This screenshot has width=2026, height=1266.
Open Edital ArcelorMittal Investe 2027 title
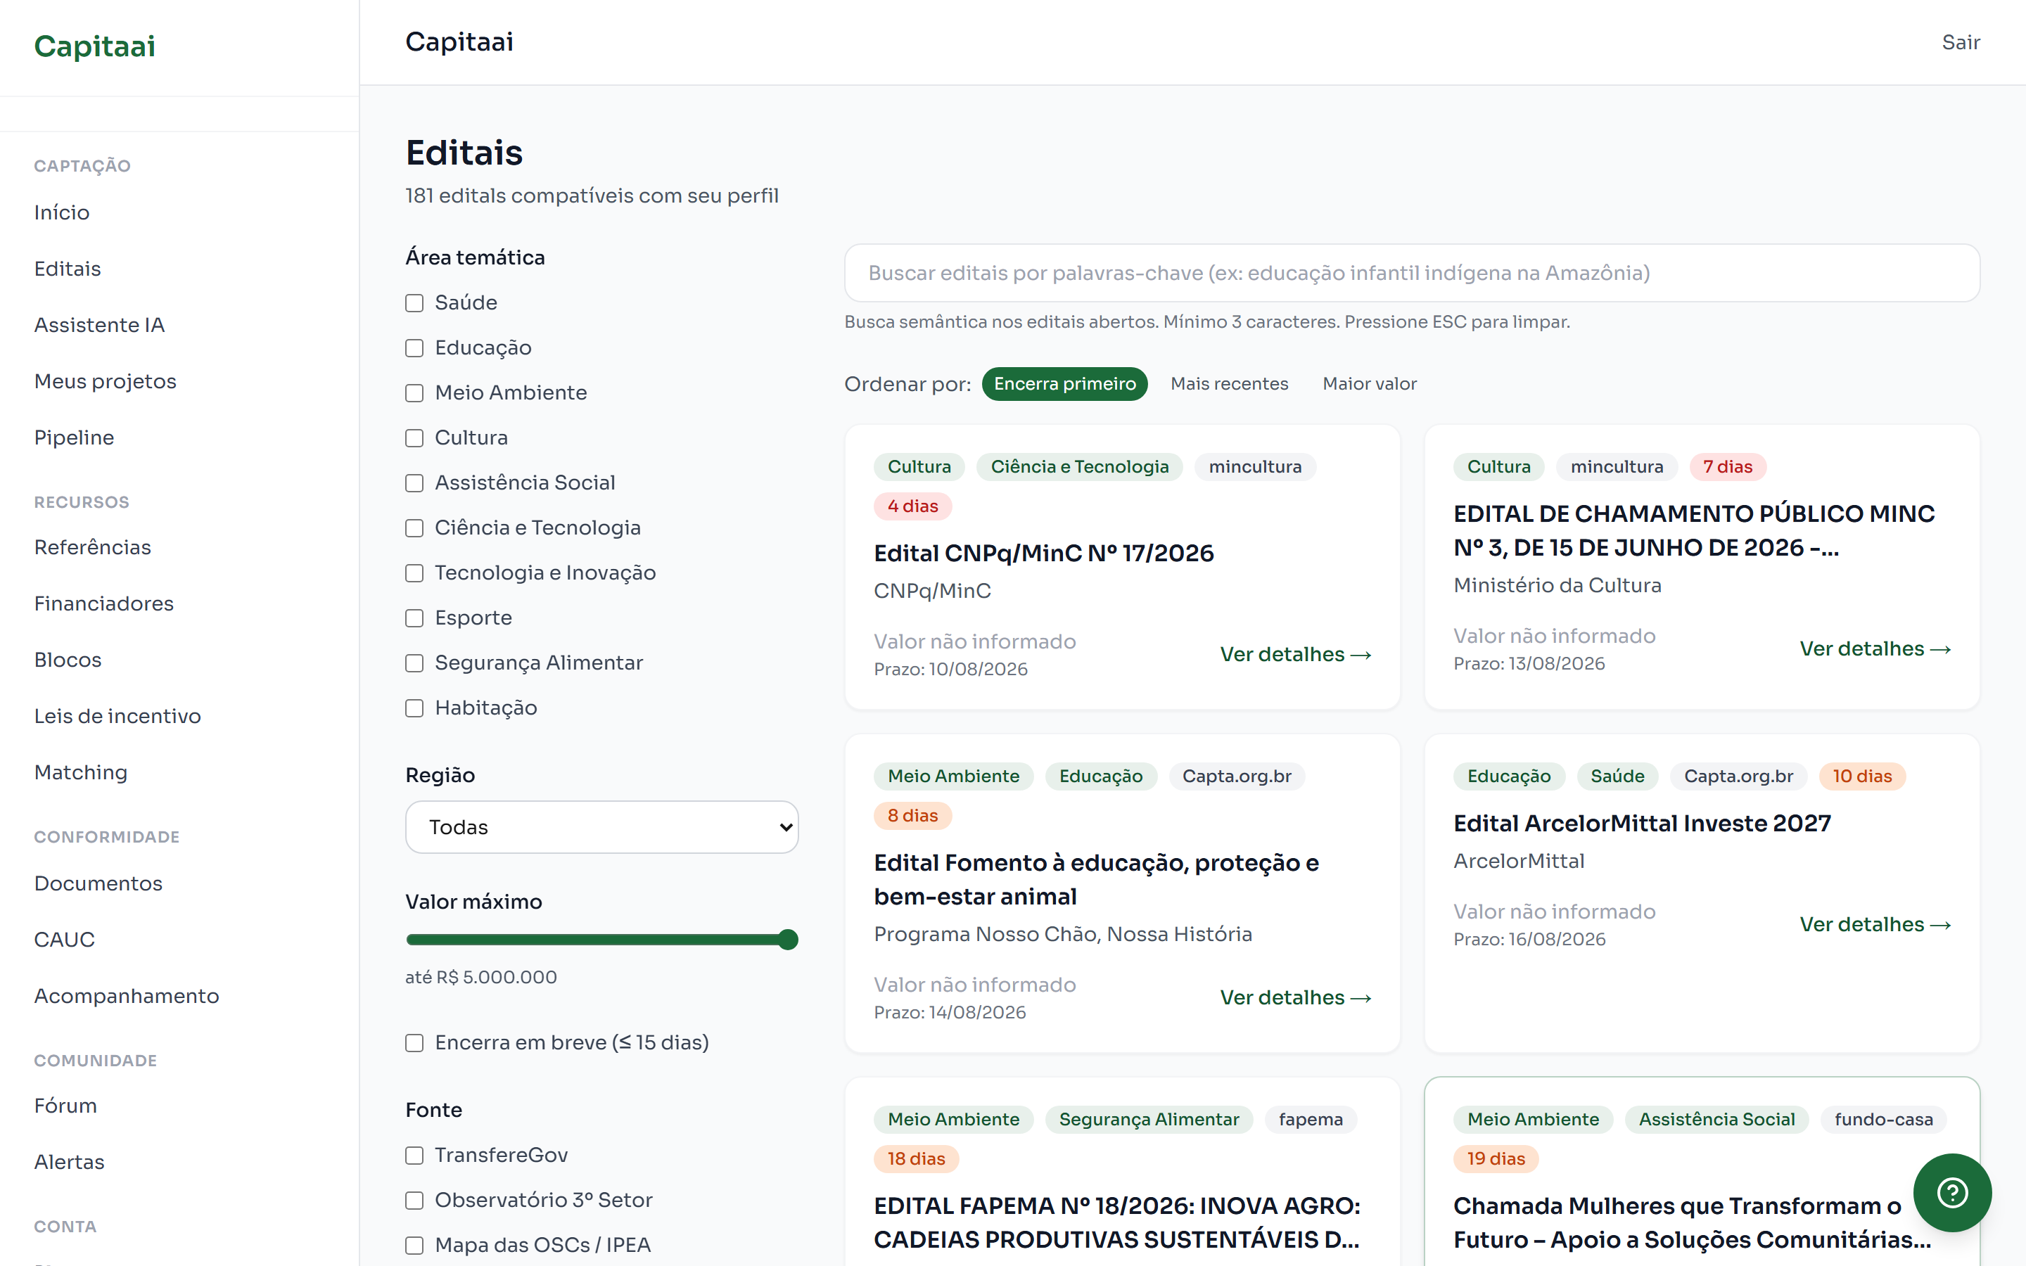pyautogui.click(x=1642, y=823)
